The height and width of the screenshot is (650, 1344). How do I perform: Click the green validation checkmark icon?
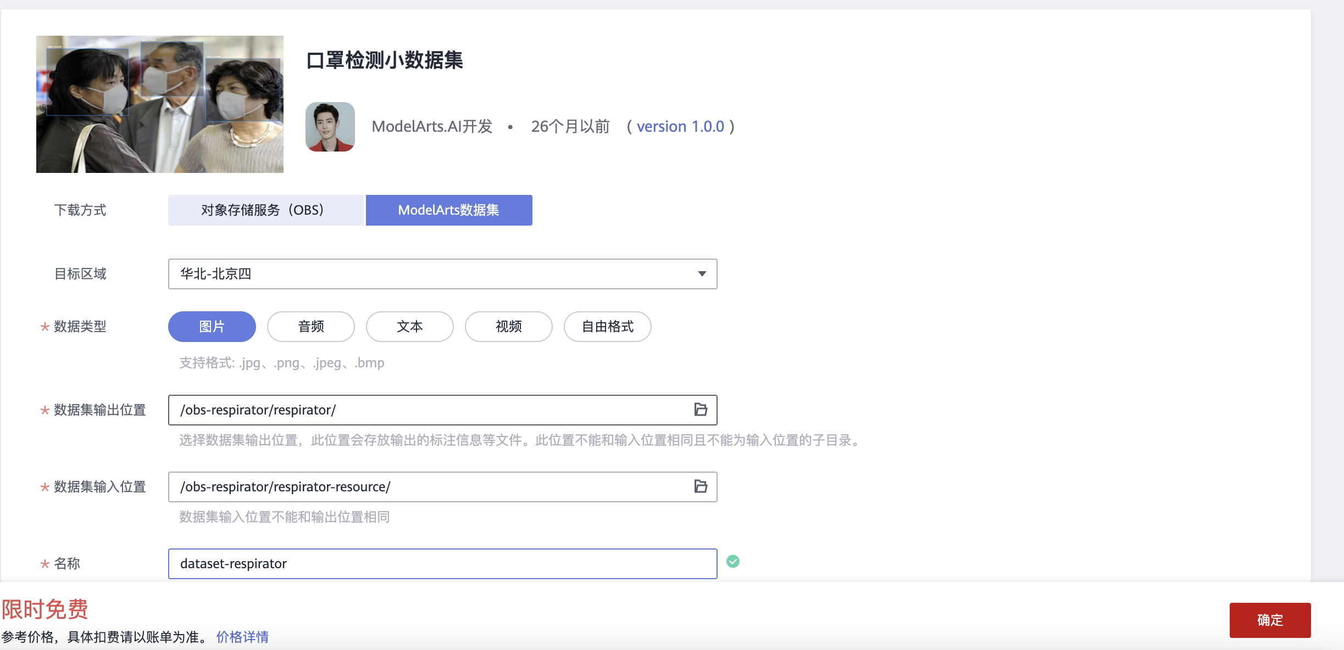(x=733, y=561)
